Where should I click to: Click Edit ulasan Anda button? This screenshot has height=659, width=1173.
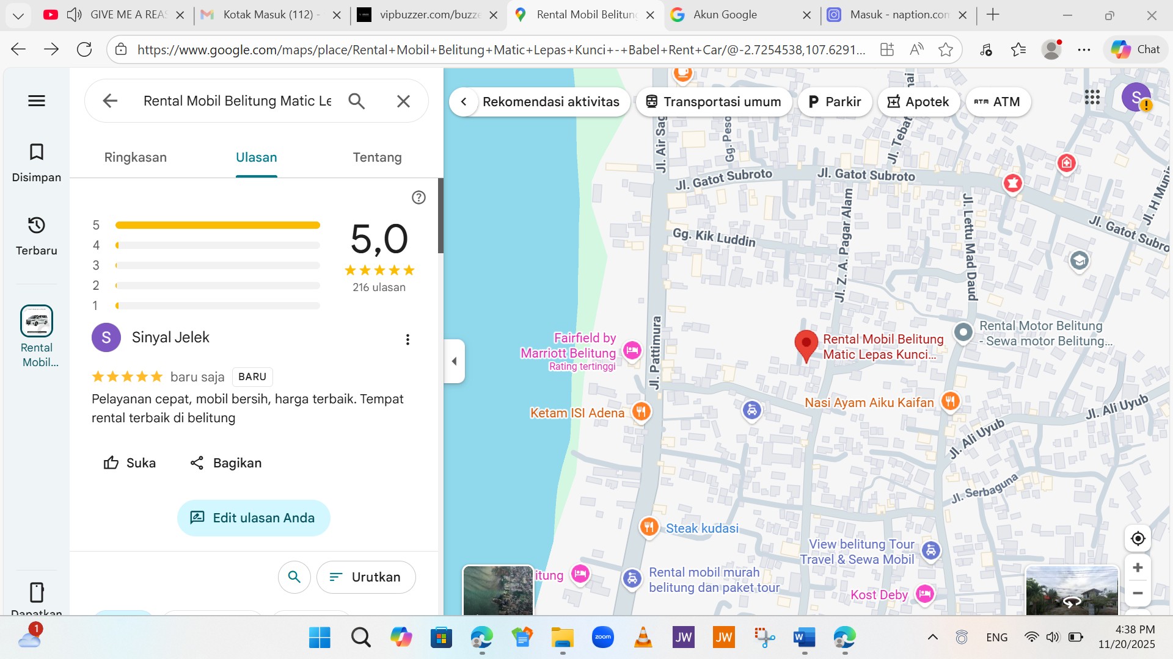[x=254, y=518]
